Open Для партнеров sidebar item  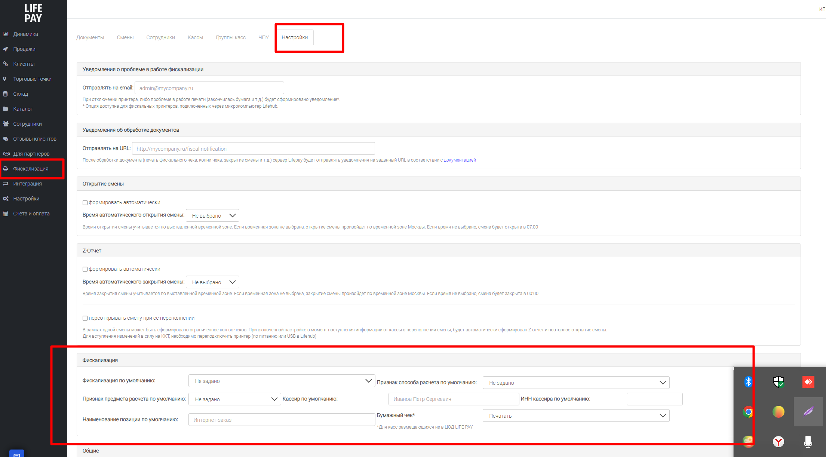tap(31, 154)
